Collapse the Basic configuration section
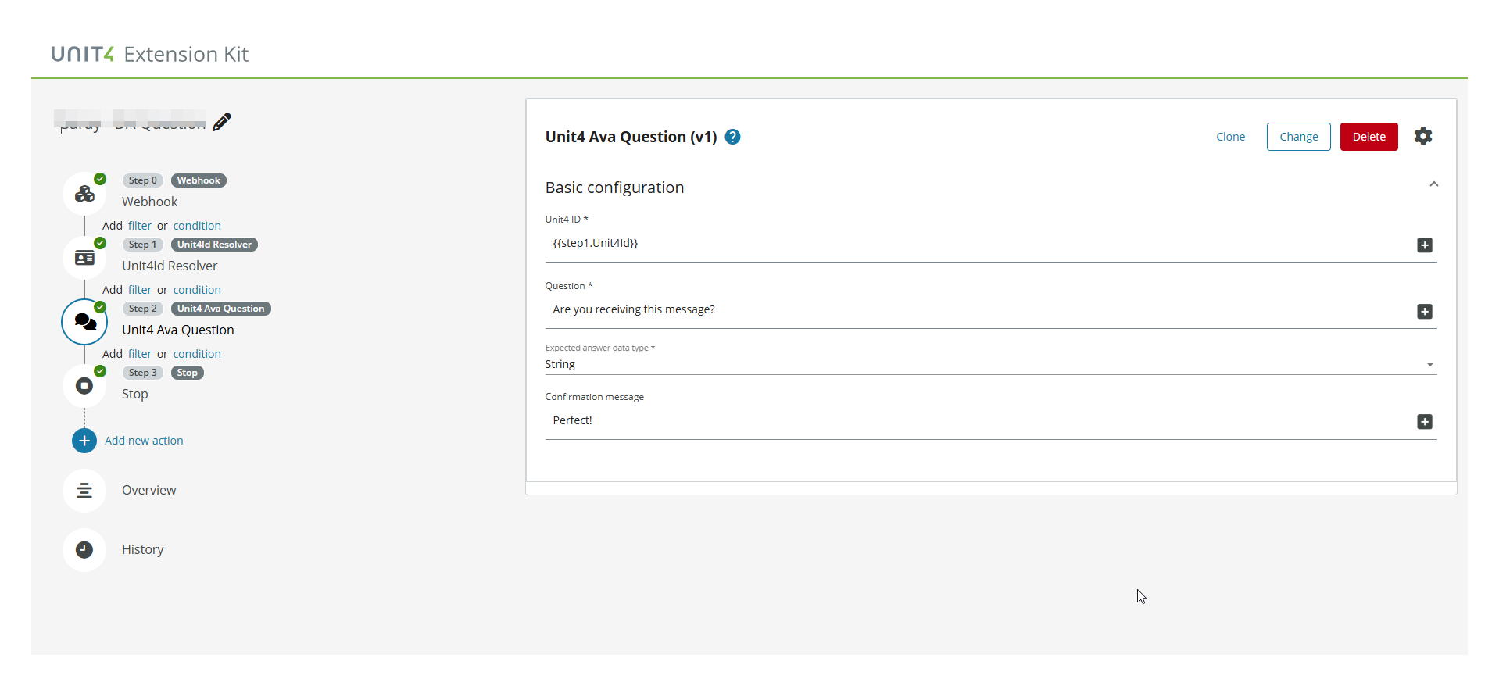1499x686 pixels. tap(1433, 184)
